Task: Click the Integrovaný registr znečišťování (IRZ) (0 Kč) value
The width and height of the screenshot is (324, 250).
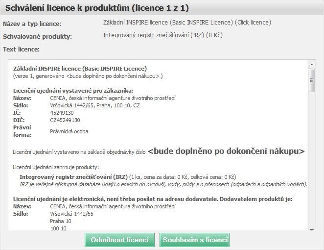Action: 163,35
